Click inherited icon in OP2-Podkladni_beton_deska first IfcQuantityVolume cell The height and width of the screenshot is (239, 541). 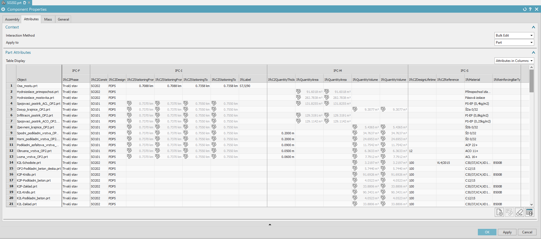coord(355,168)
